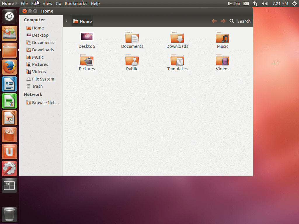This screenshot has height=224, width=299.
Task: Minimize the Home window
Action: (x=30, y=11)
